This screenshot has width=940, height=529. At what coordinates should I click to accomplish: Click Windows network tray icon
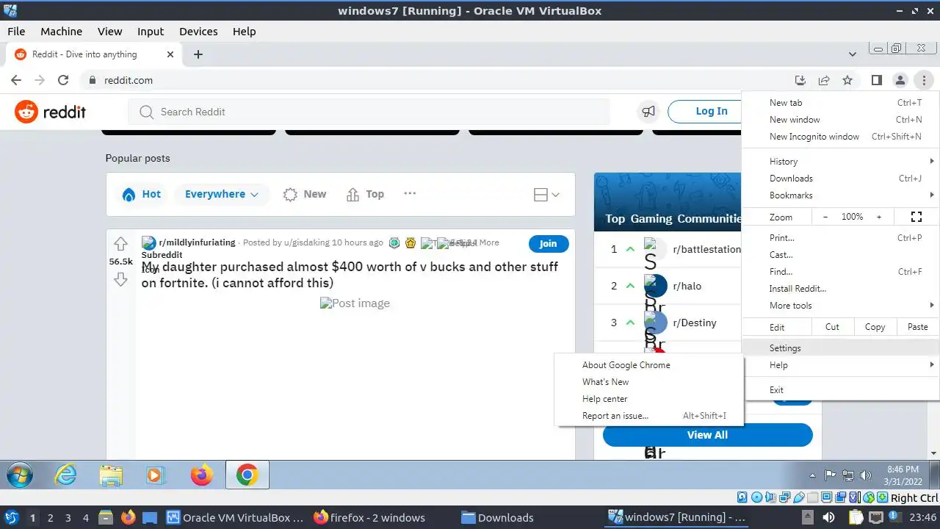click(848, 475)
